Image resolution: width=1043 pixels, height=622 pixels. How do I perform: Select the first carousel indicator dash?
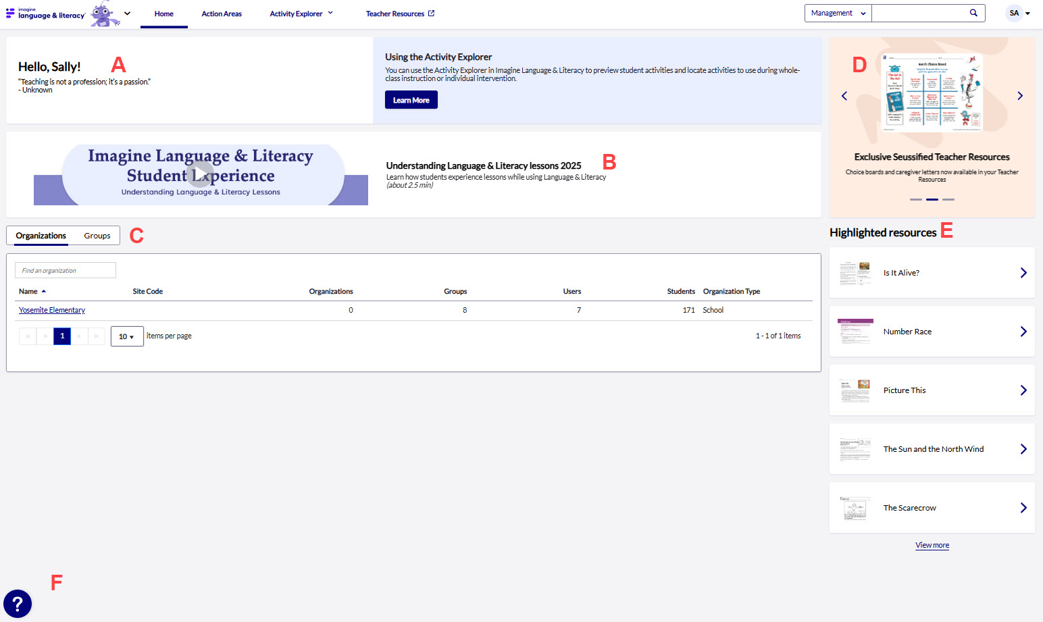(916, 200)
